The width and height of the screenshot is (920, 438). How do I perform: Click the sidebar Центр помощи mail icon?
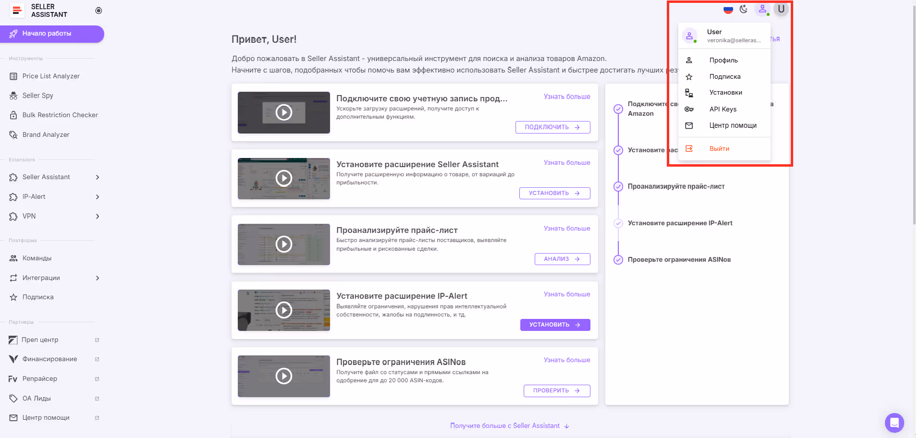(13, 418)
